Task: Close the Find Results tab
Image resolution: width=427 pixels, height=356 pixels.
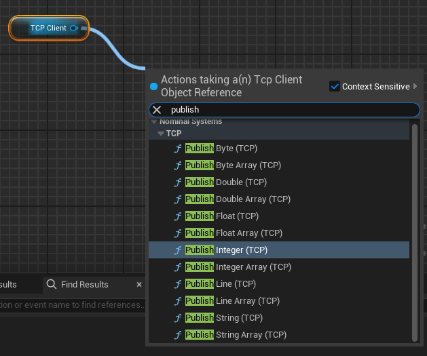Action: (139, 285)
